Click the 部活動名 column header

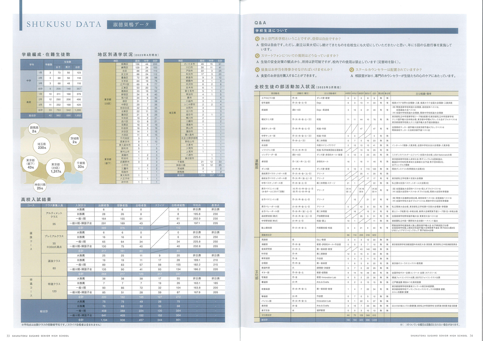[x=275, y=93]
